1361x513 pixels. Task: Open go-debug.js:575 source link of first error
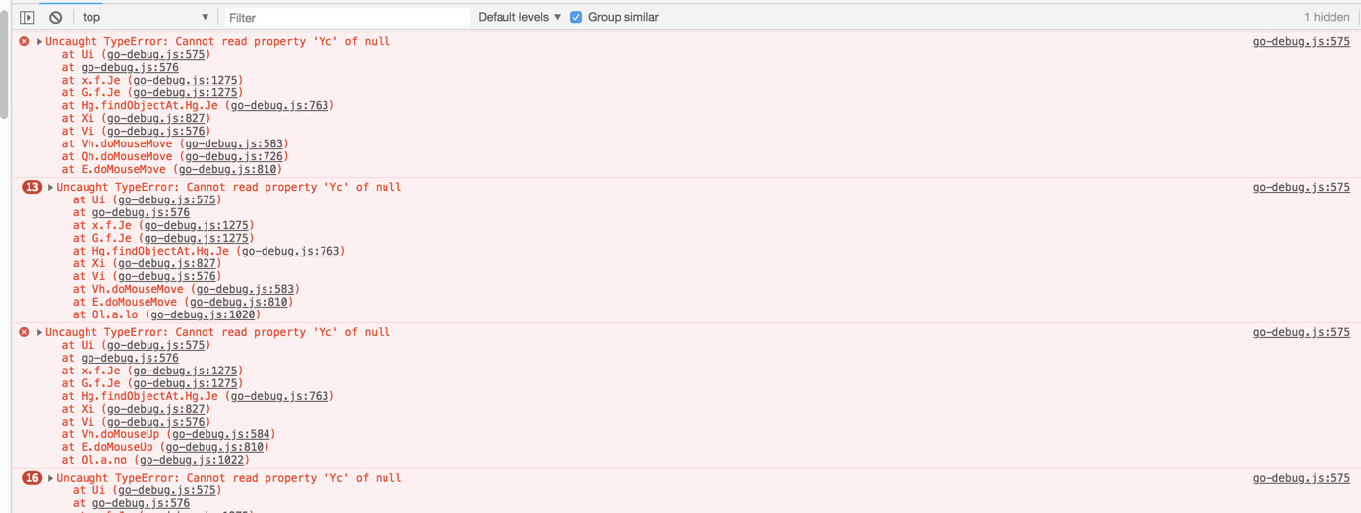(x=1300, y=42)
